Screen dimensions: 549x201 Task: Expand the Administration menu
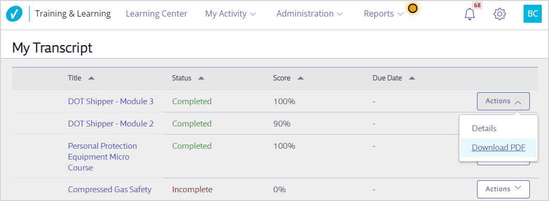310,14
